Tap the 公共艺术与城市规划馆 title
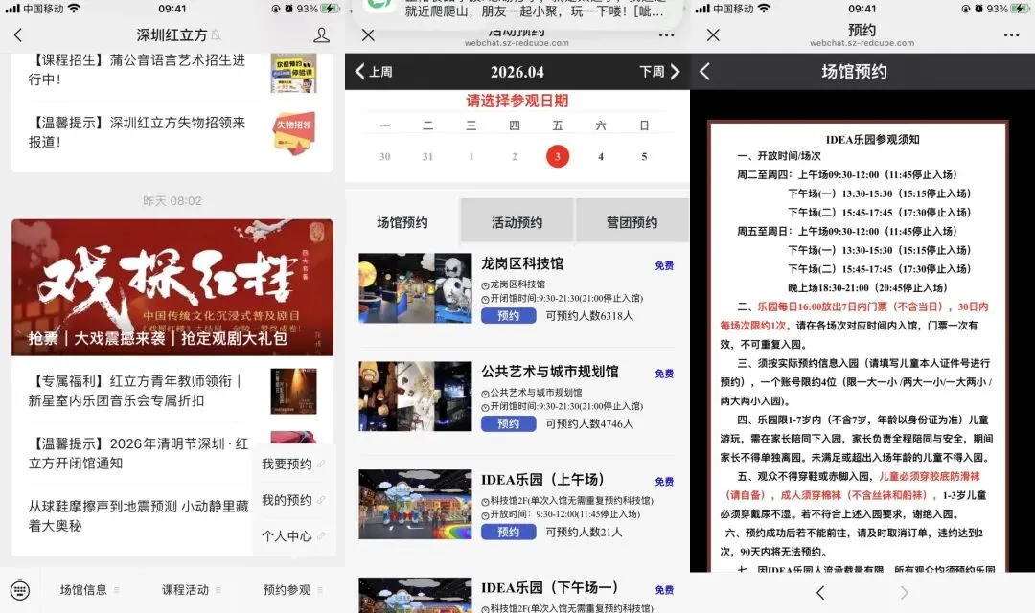Image resolution: width=1035 pixels, height=613 pixels. [x=550, y=372]
